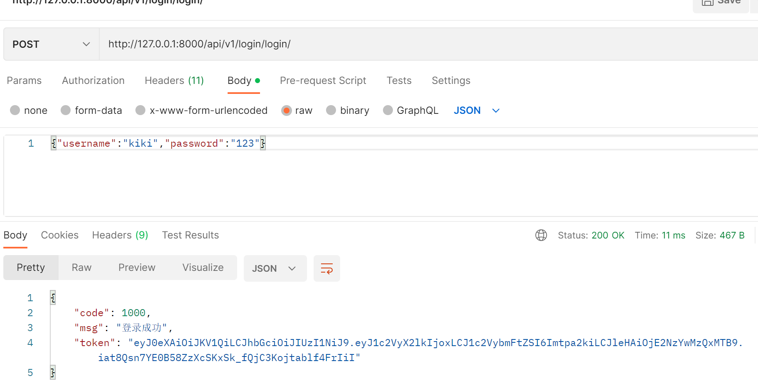
Task: Switch to the Visualize response view
Action: click(203, 268)
